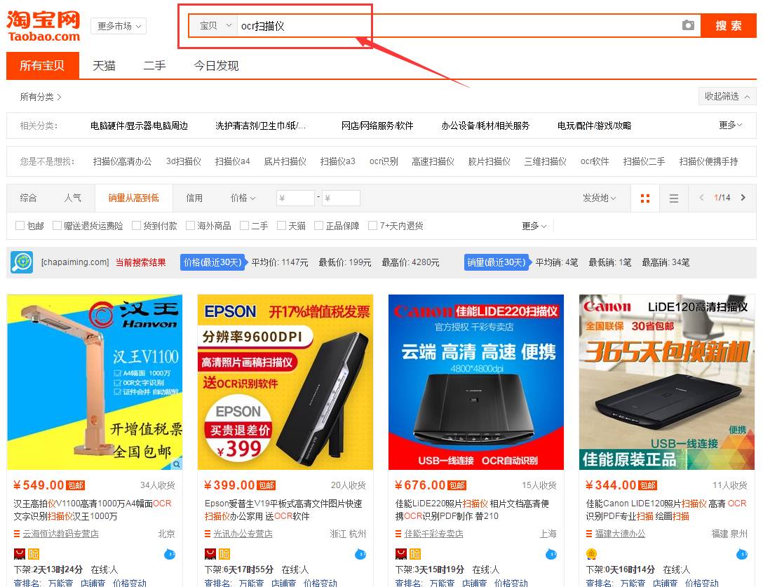Image resolution: width=763 pixels, height=587 pixels.
Task: Check the 包邮 filter checkbox
Action: (x=20, y=226)
